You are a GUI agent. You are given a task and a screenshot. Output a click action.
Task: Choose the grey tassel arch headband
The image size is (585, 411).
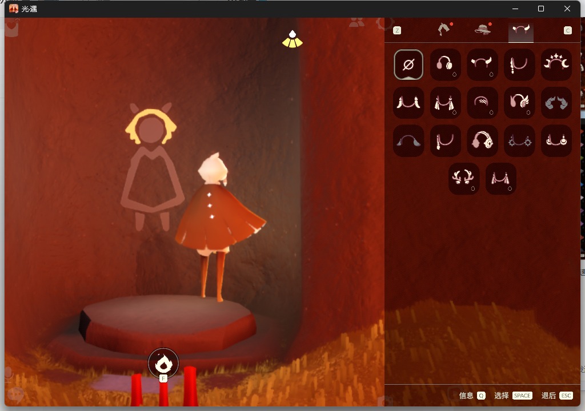coord(408,140)
